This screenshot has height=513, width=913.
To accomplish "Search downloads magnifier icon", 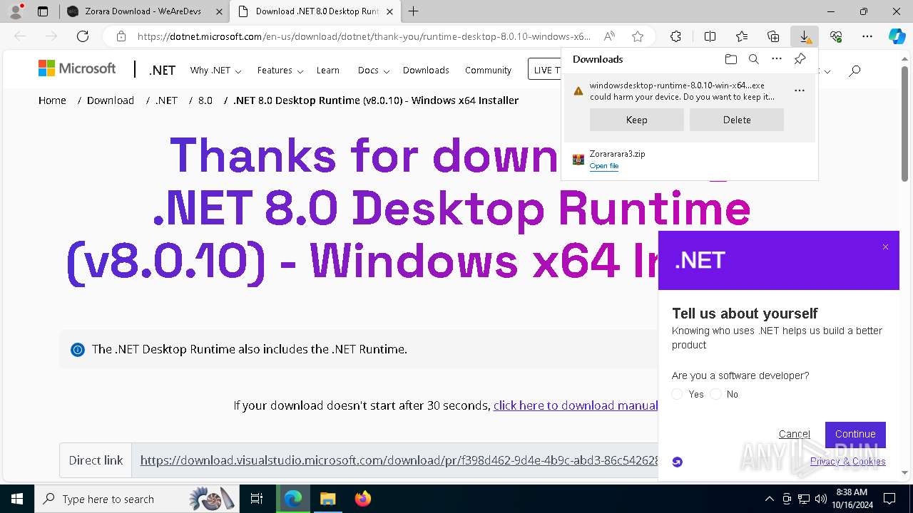I will tap(753, 59).
